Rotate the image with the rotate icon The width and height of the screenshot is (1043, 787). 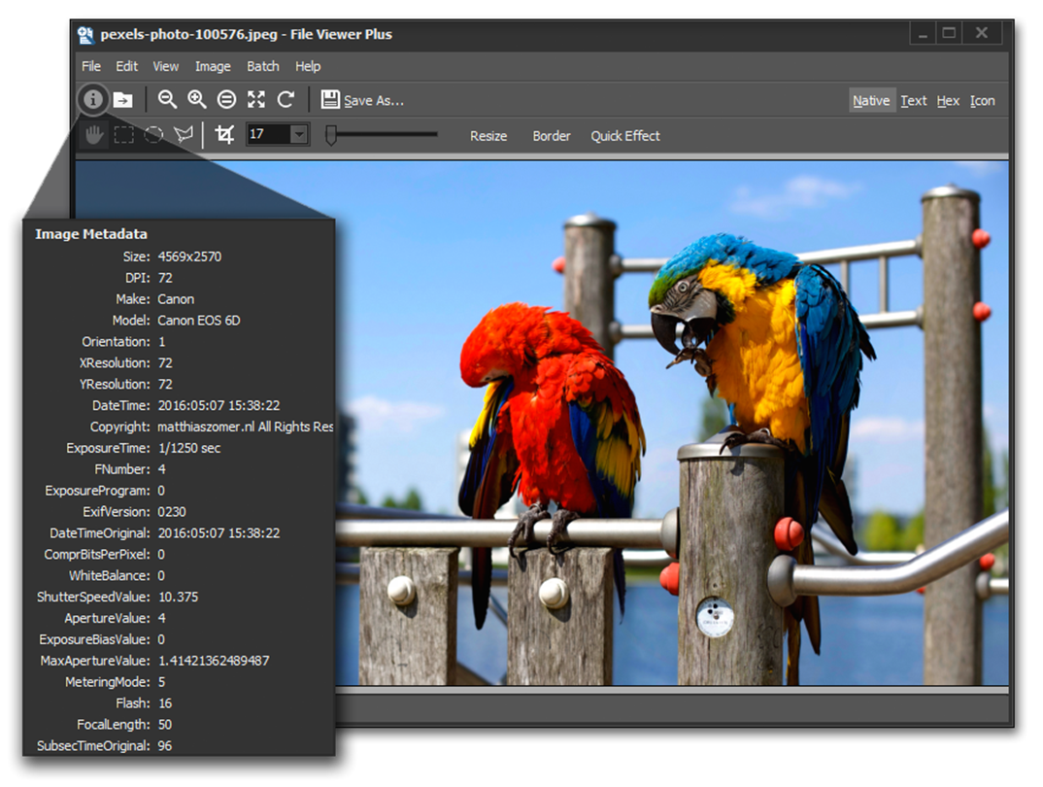point(286,99)
